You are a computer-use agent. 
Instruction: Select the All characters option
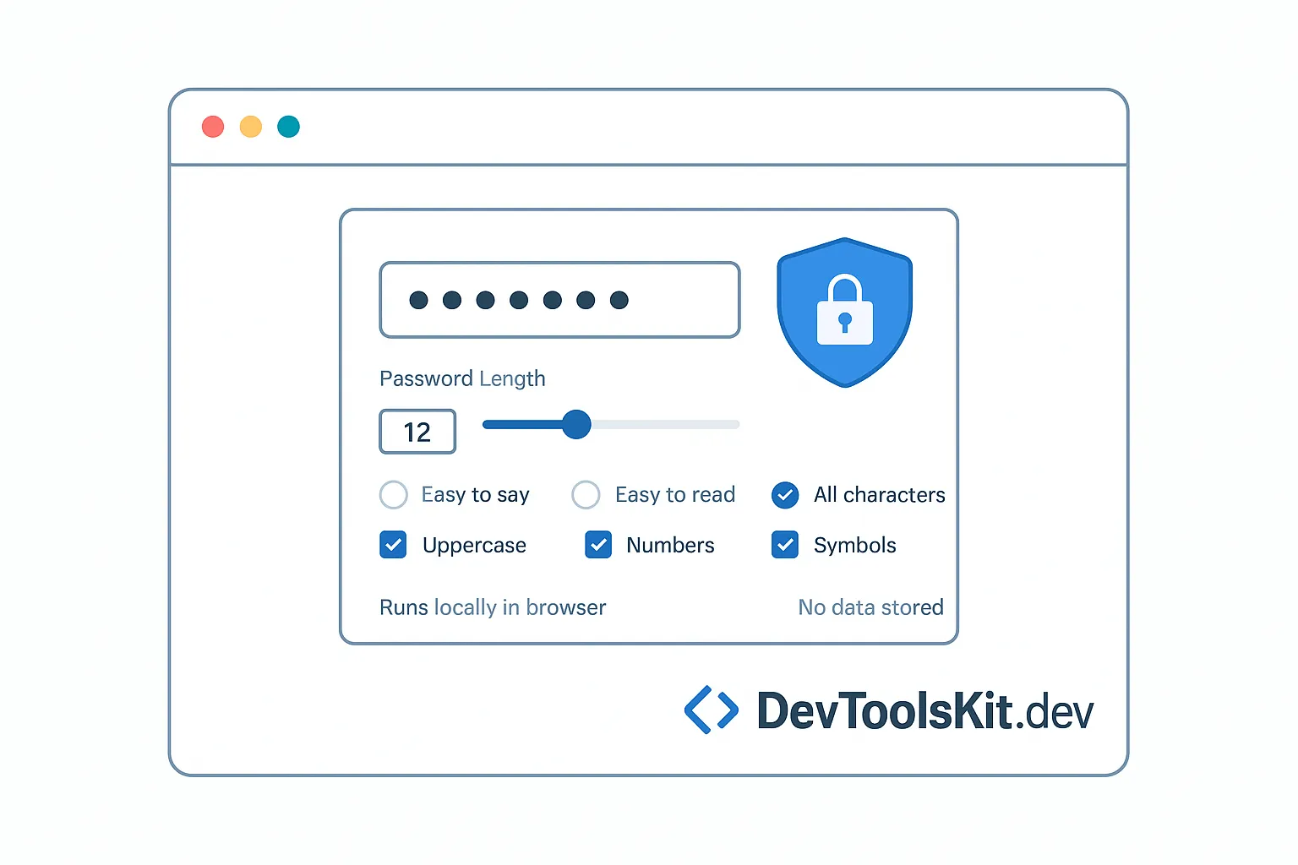coord(785,495)
